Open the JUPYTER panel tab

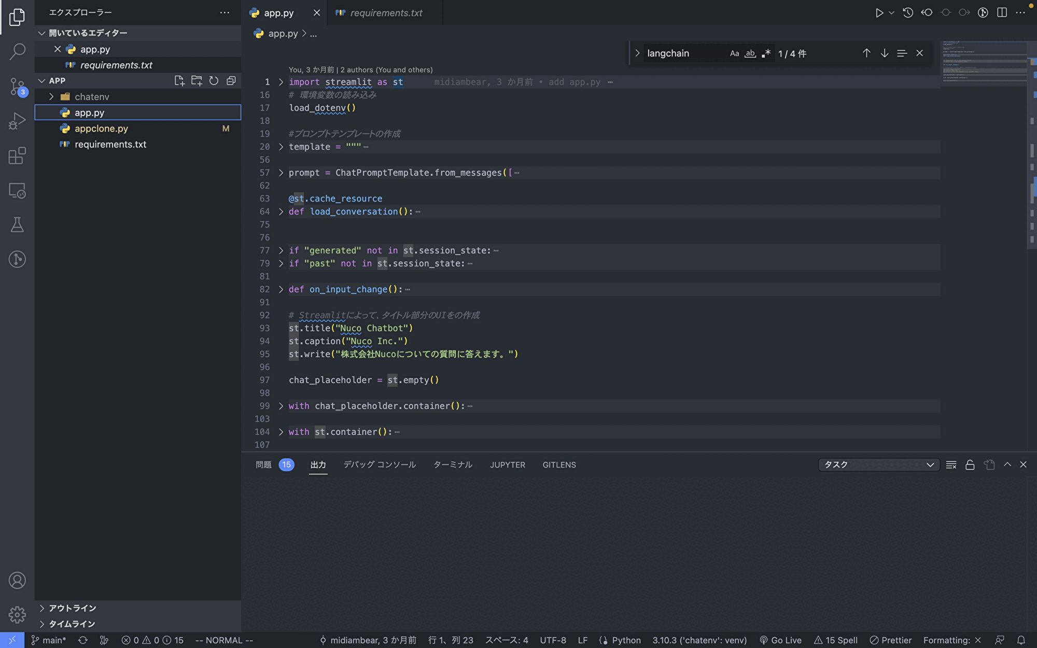(507, 464)
